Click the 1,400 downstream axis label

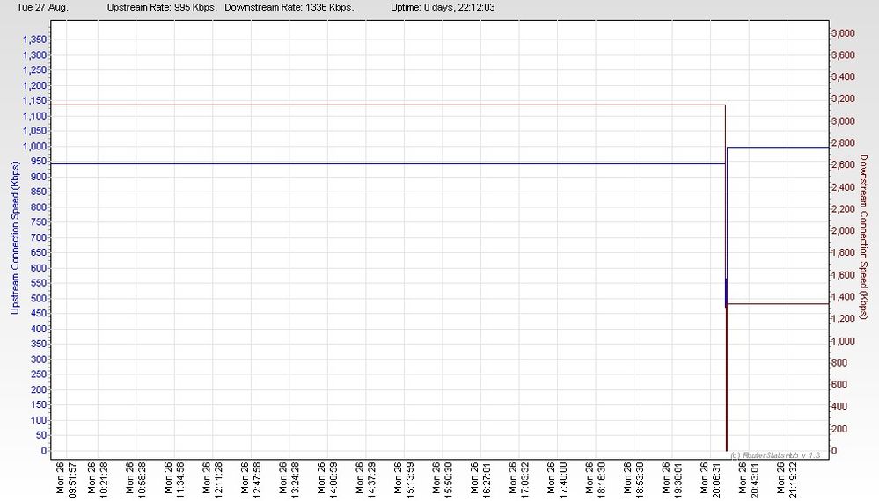(x=844, y=297)
